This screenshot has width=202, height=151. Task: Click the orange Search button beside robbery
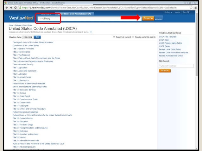point(148,18)
